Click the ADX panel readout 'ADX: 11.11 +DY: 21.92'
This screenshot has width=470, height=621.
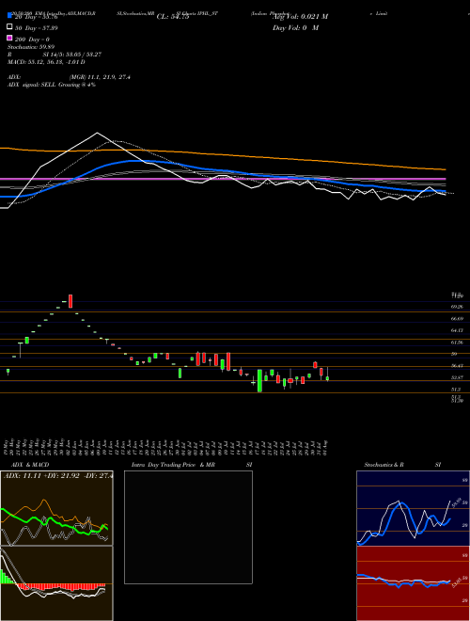[42, 475]
